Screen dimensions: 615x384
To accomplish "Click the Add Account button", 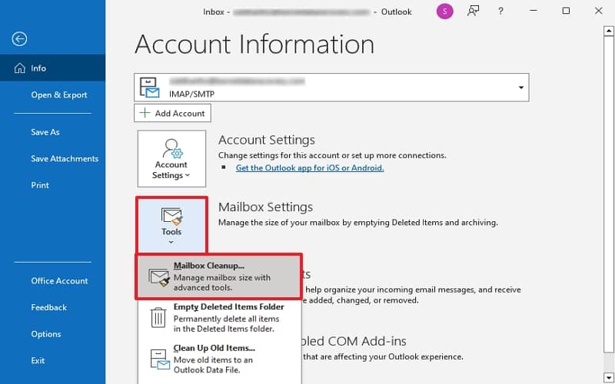I will (172, 113).
